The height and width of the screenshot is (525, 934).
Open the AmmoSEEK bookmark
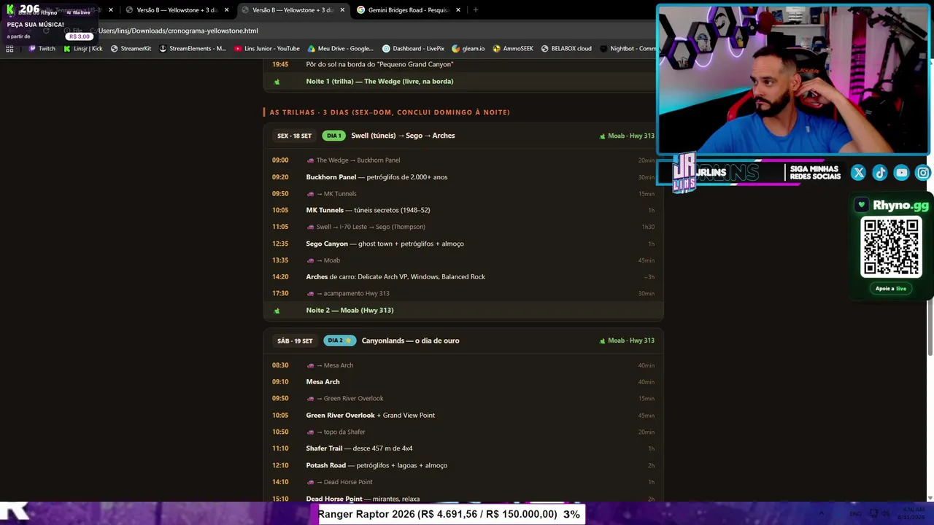[x=513, y=49]
